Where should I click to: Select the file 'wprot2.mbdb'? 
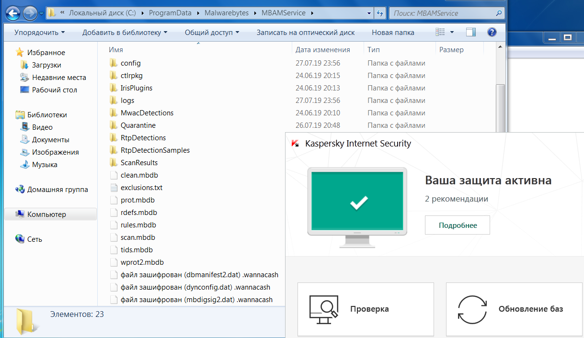pyautogui.click(x=142, y=262)
